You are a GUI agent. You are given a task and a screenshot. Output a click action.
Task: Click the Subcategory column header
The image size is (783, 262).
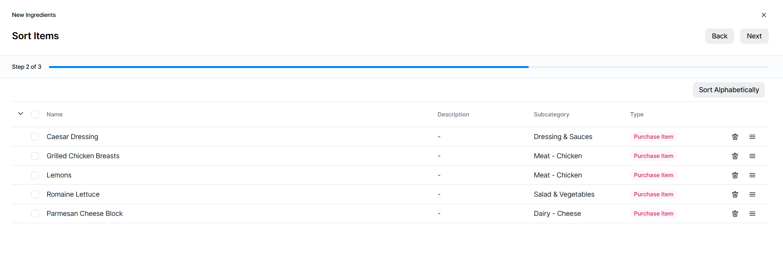[551, 114]
